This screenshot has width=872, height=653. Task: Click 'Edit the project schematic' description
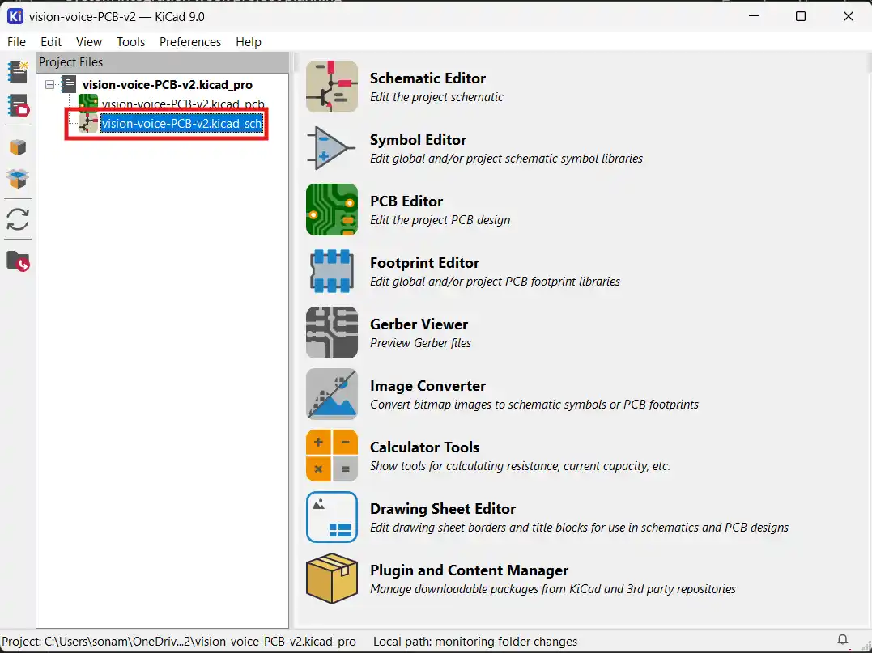(436, 97)
